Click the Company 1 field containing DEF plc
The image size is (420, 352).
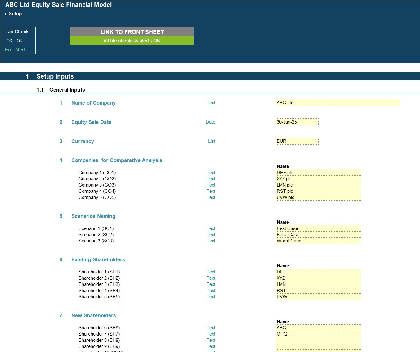[318, 172]
